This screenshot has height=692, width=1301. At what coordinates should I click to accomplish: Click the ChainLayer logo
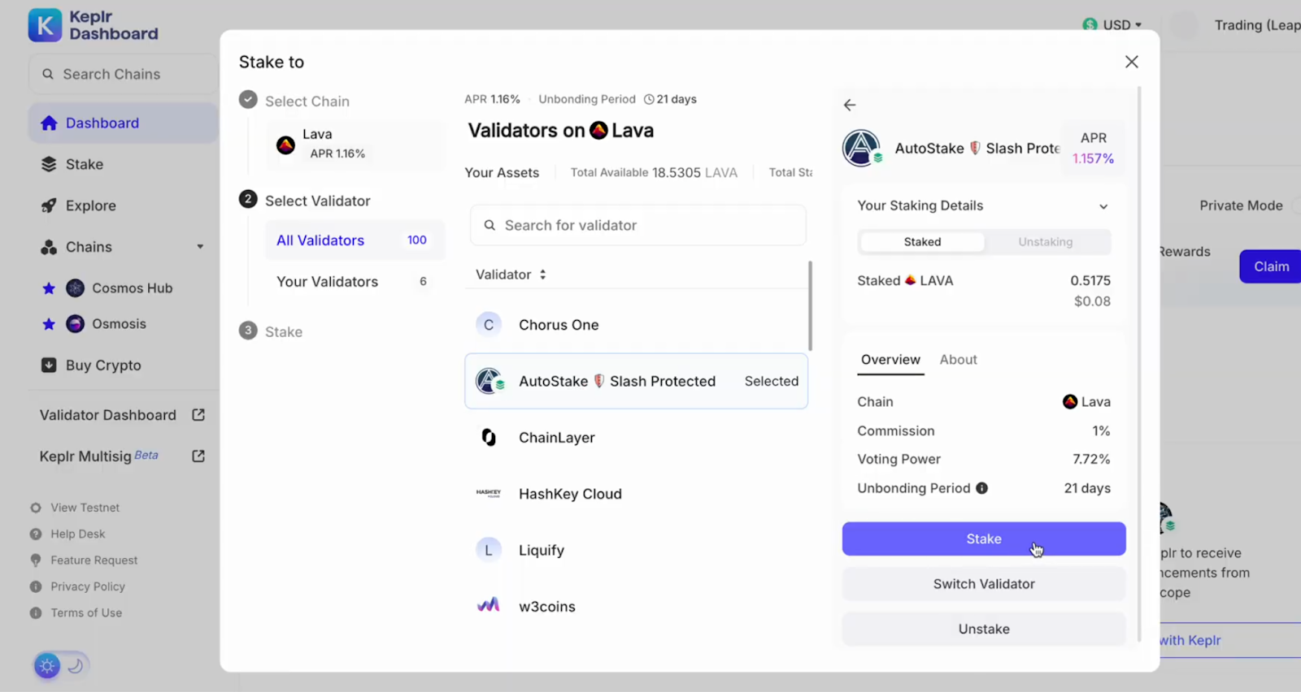point(489,437)
